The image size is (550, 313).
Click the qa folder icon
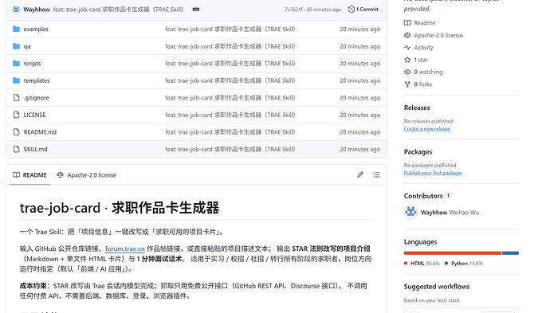[16, 46]
